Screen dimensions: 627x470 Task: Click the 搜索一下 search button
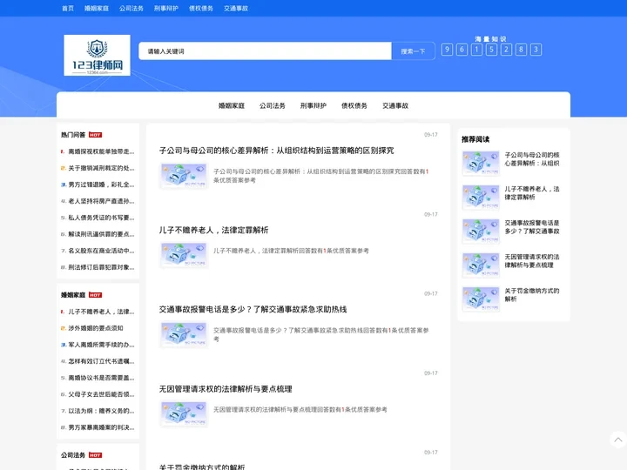coord(413,51)
